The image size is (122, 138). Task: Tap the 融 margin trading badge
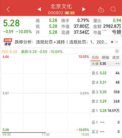click(x=67, y=13)
